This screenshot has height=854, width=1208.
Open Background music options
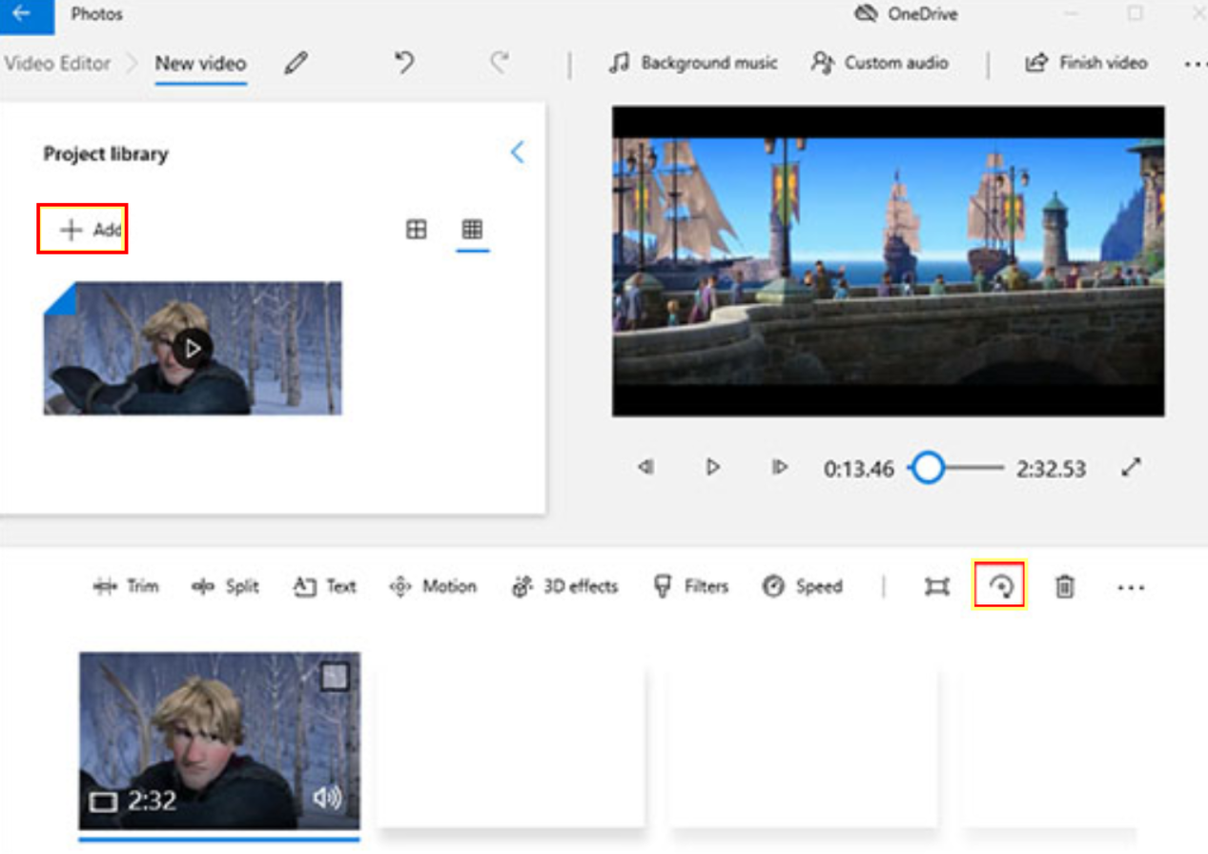694,63
